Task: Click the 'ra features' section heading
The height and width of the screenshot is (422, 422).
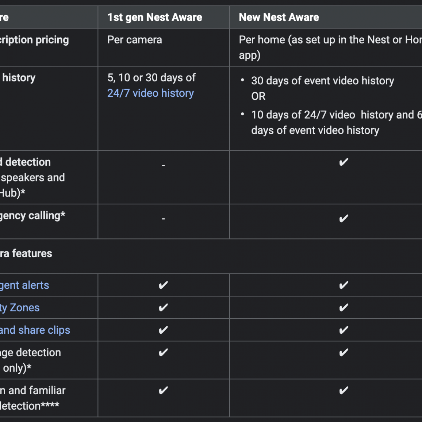Action: pos(26,254)
